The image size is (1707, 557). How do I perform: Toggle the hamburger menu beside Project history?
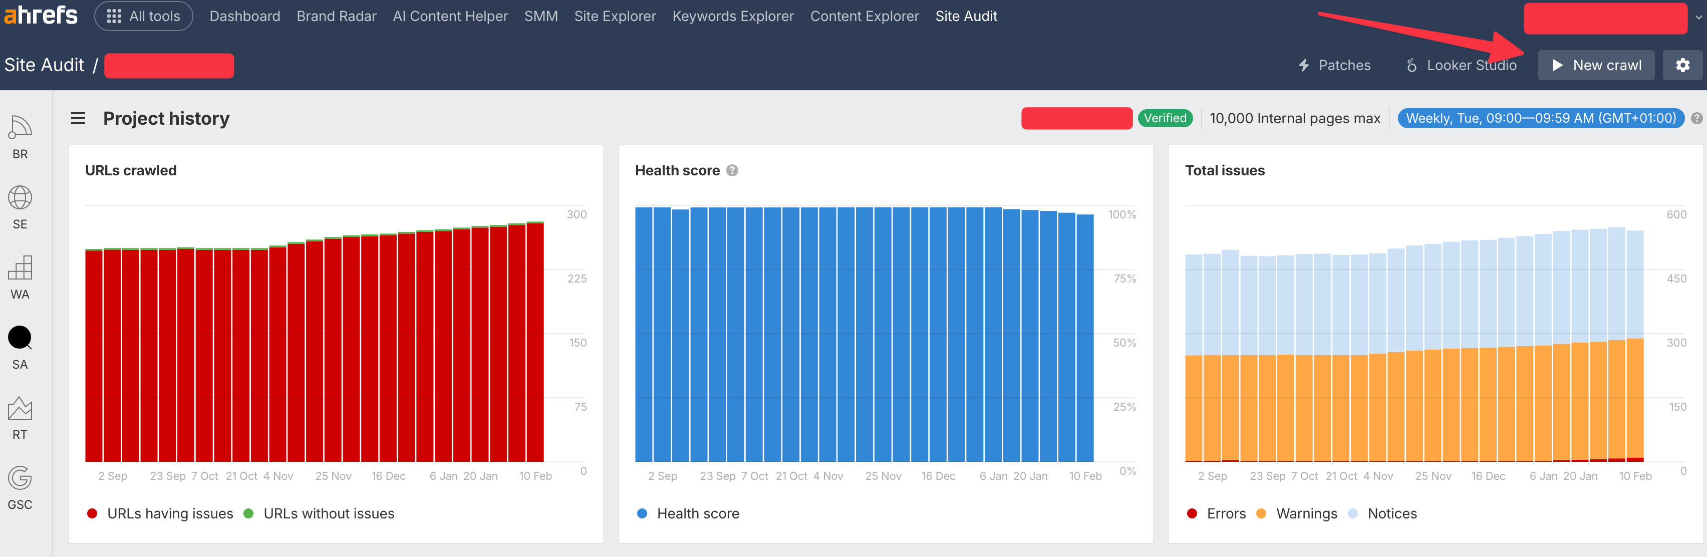(x=78, y=119)
